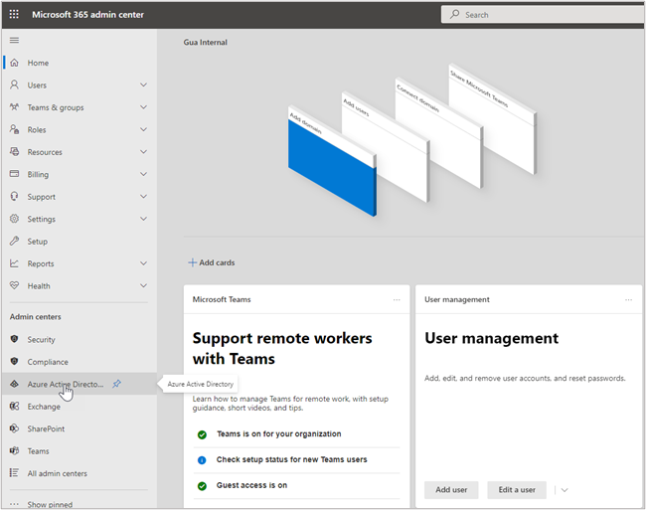Open Teams admin center icon
Viewport: 646px width, 510px height.
click(14, 451)
